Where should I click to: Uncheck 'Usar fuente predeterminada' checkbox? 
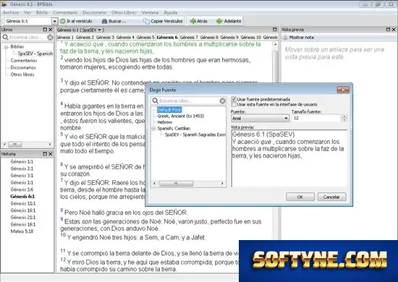tap(234, 99)
